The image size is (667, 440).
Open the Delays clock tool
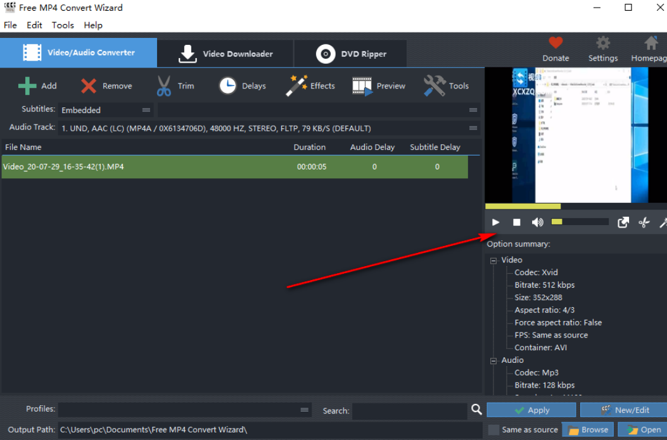(x=227, y=86)
